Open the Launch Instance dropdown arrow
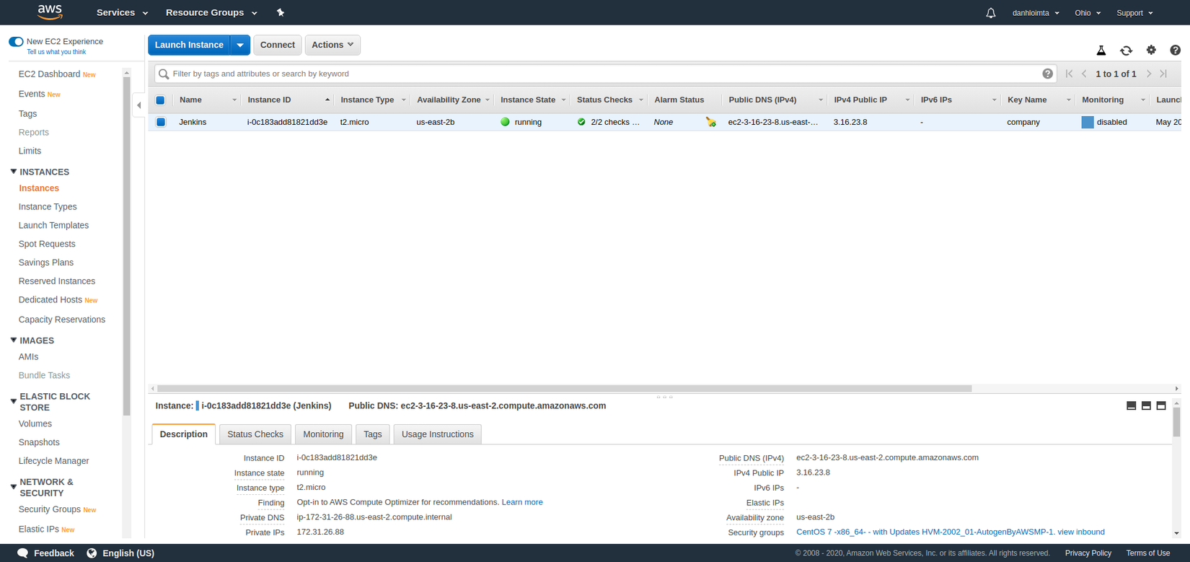This screenshot has width=1190, height=562. tap(240, 45)
